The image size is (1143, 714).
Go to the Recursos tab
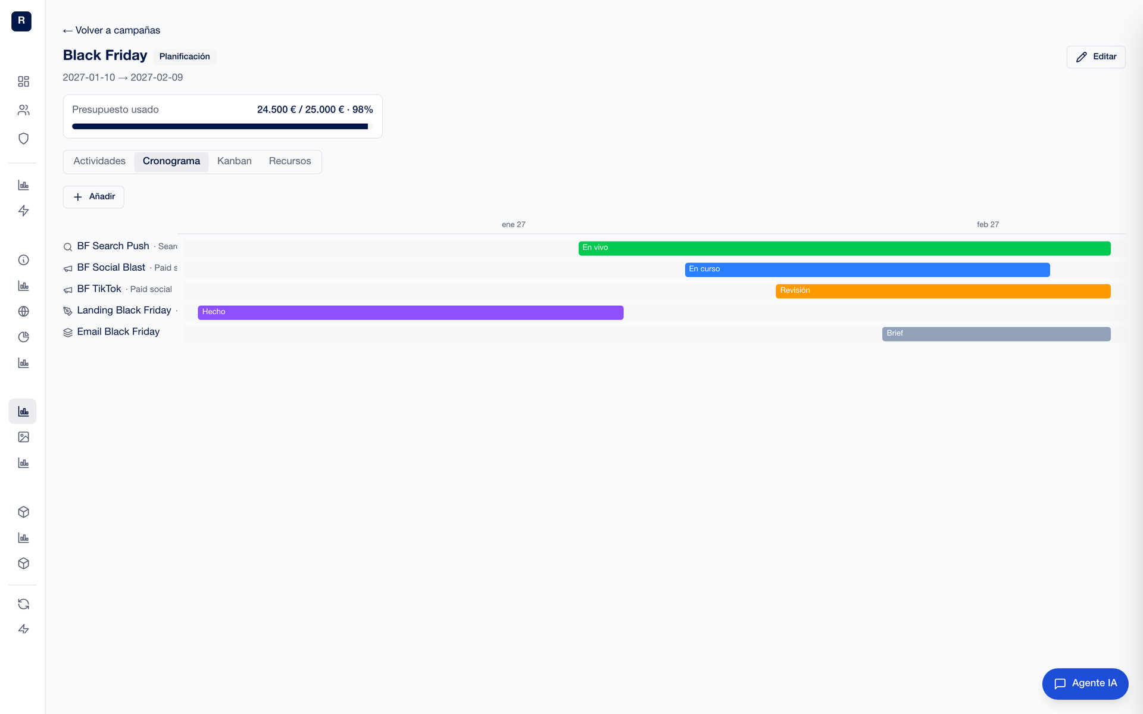[290, 161]
